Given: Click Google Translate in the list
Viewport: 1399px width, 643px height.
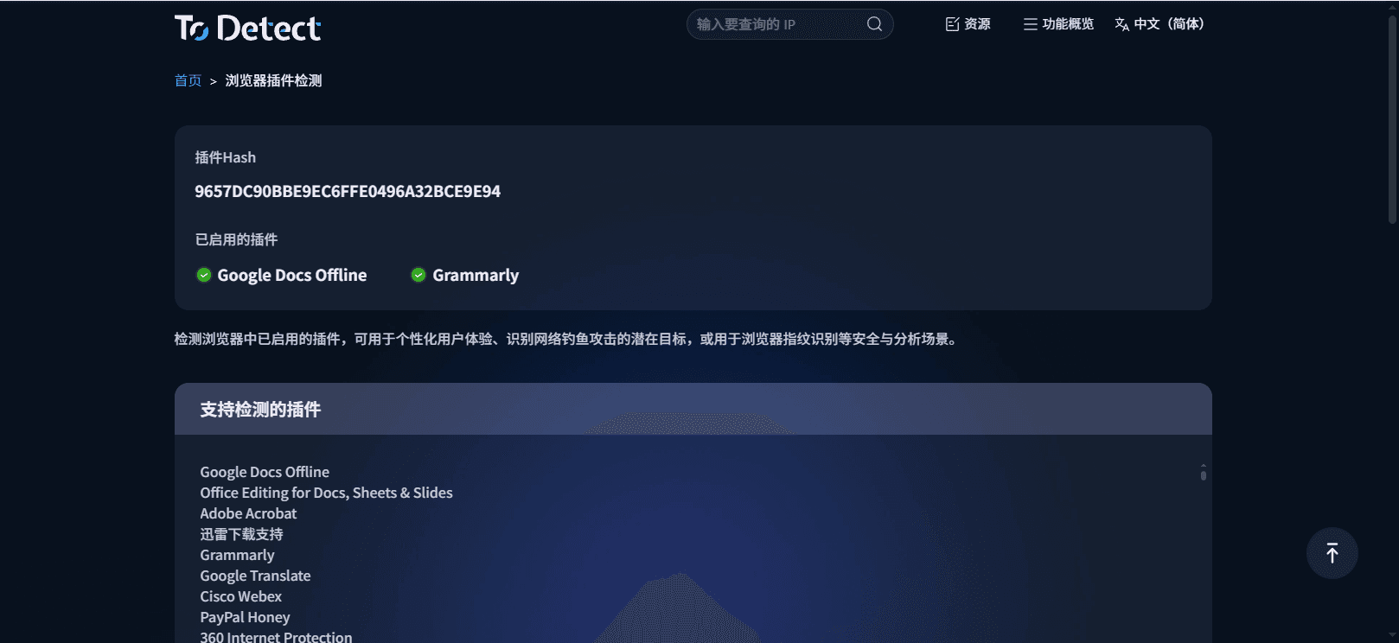Looking at the screenshot, I should coord(255,576).
